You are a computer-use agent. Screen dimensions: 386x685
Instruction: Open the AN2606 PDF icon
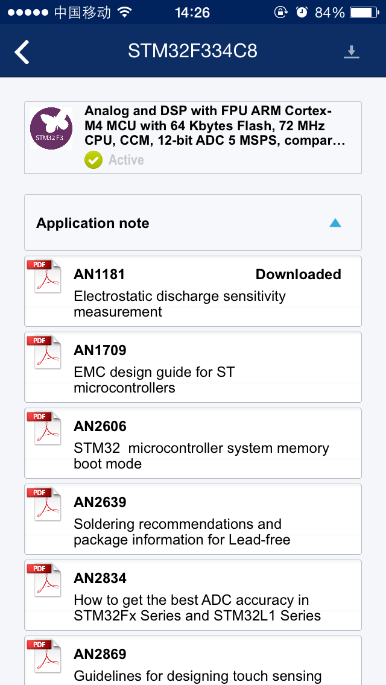point(45,428)
